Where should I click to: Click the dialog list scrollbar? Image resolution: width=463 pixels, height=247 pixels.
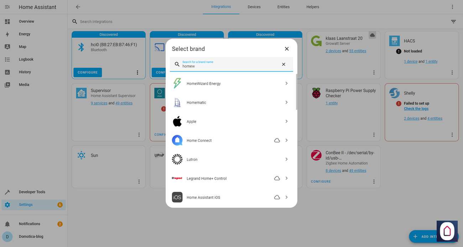[296, 92]
